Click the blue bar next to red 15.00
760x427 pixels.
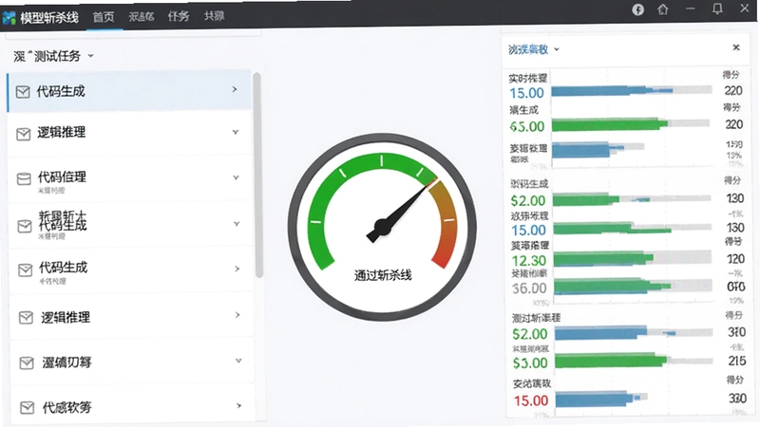pyautogui.click(x=596, y=399)
